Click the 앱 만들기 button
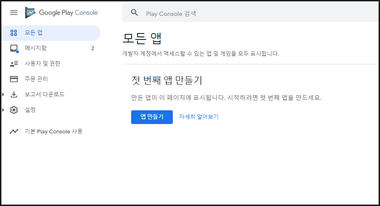 [x=152, y=117]
